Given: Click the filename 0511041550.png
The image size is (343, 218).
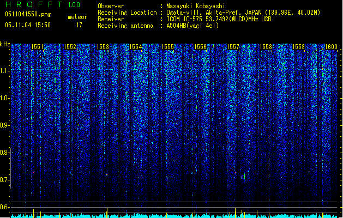Looking at the screenshot, I should 28,14.
